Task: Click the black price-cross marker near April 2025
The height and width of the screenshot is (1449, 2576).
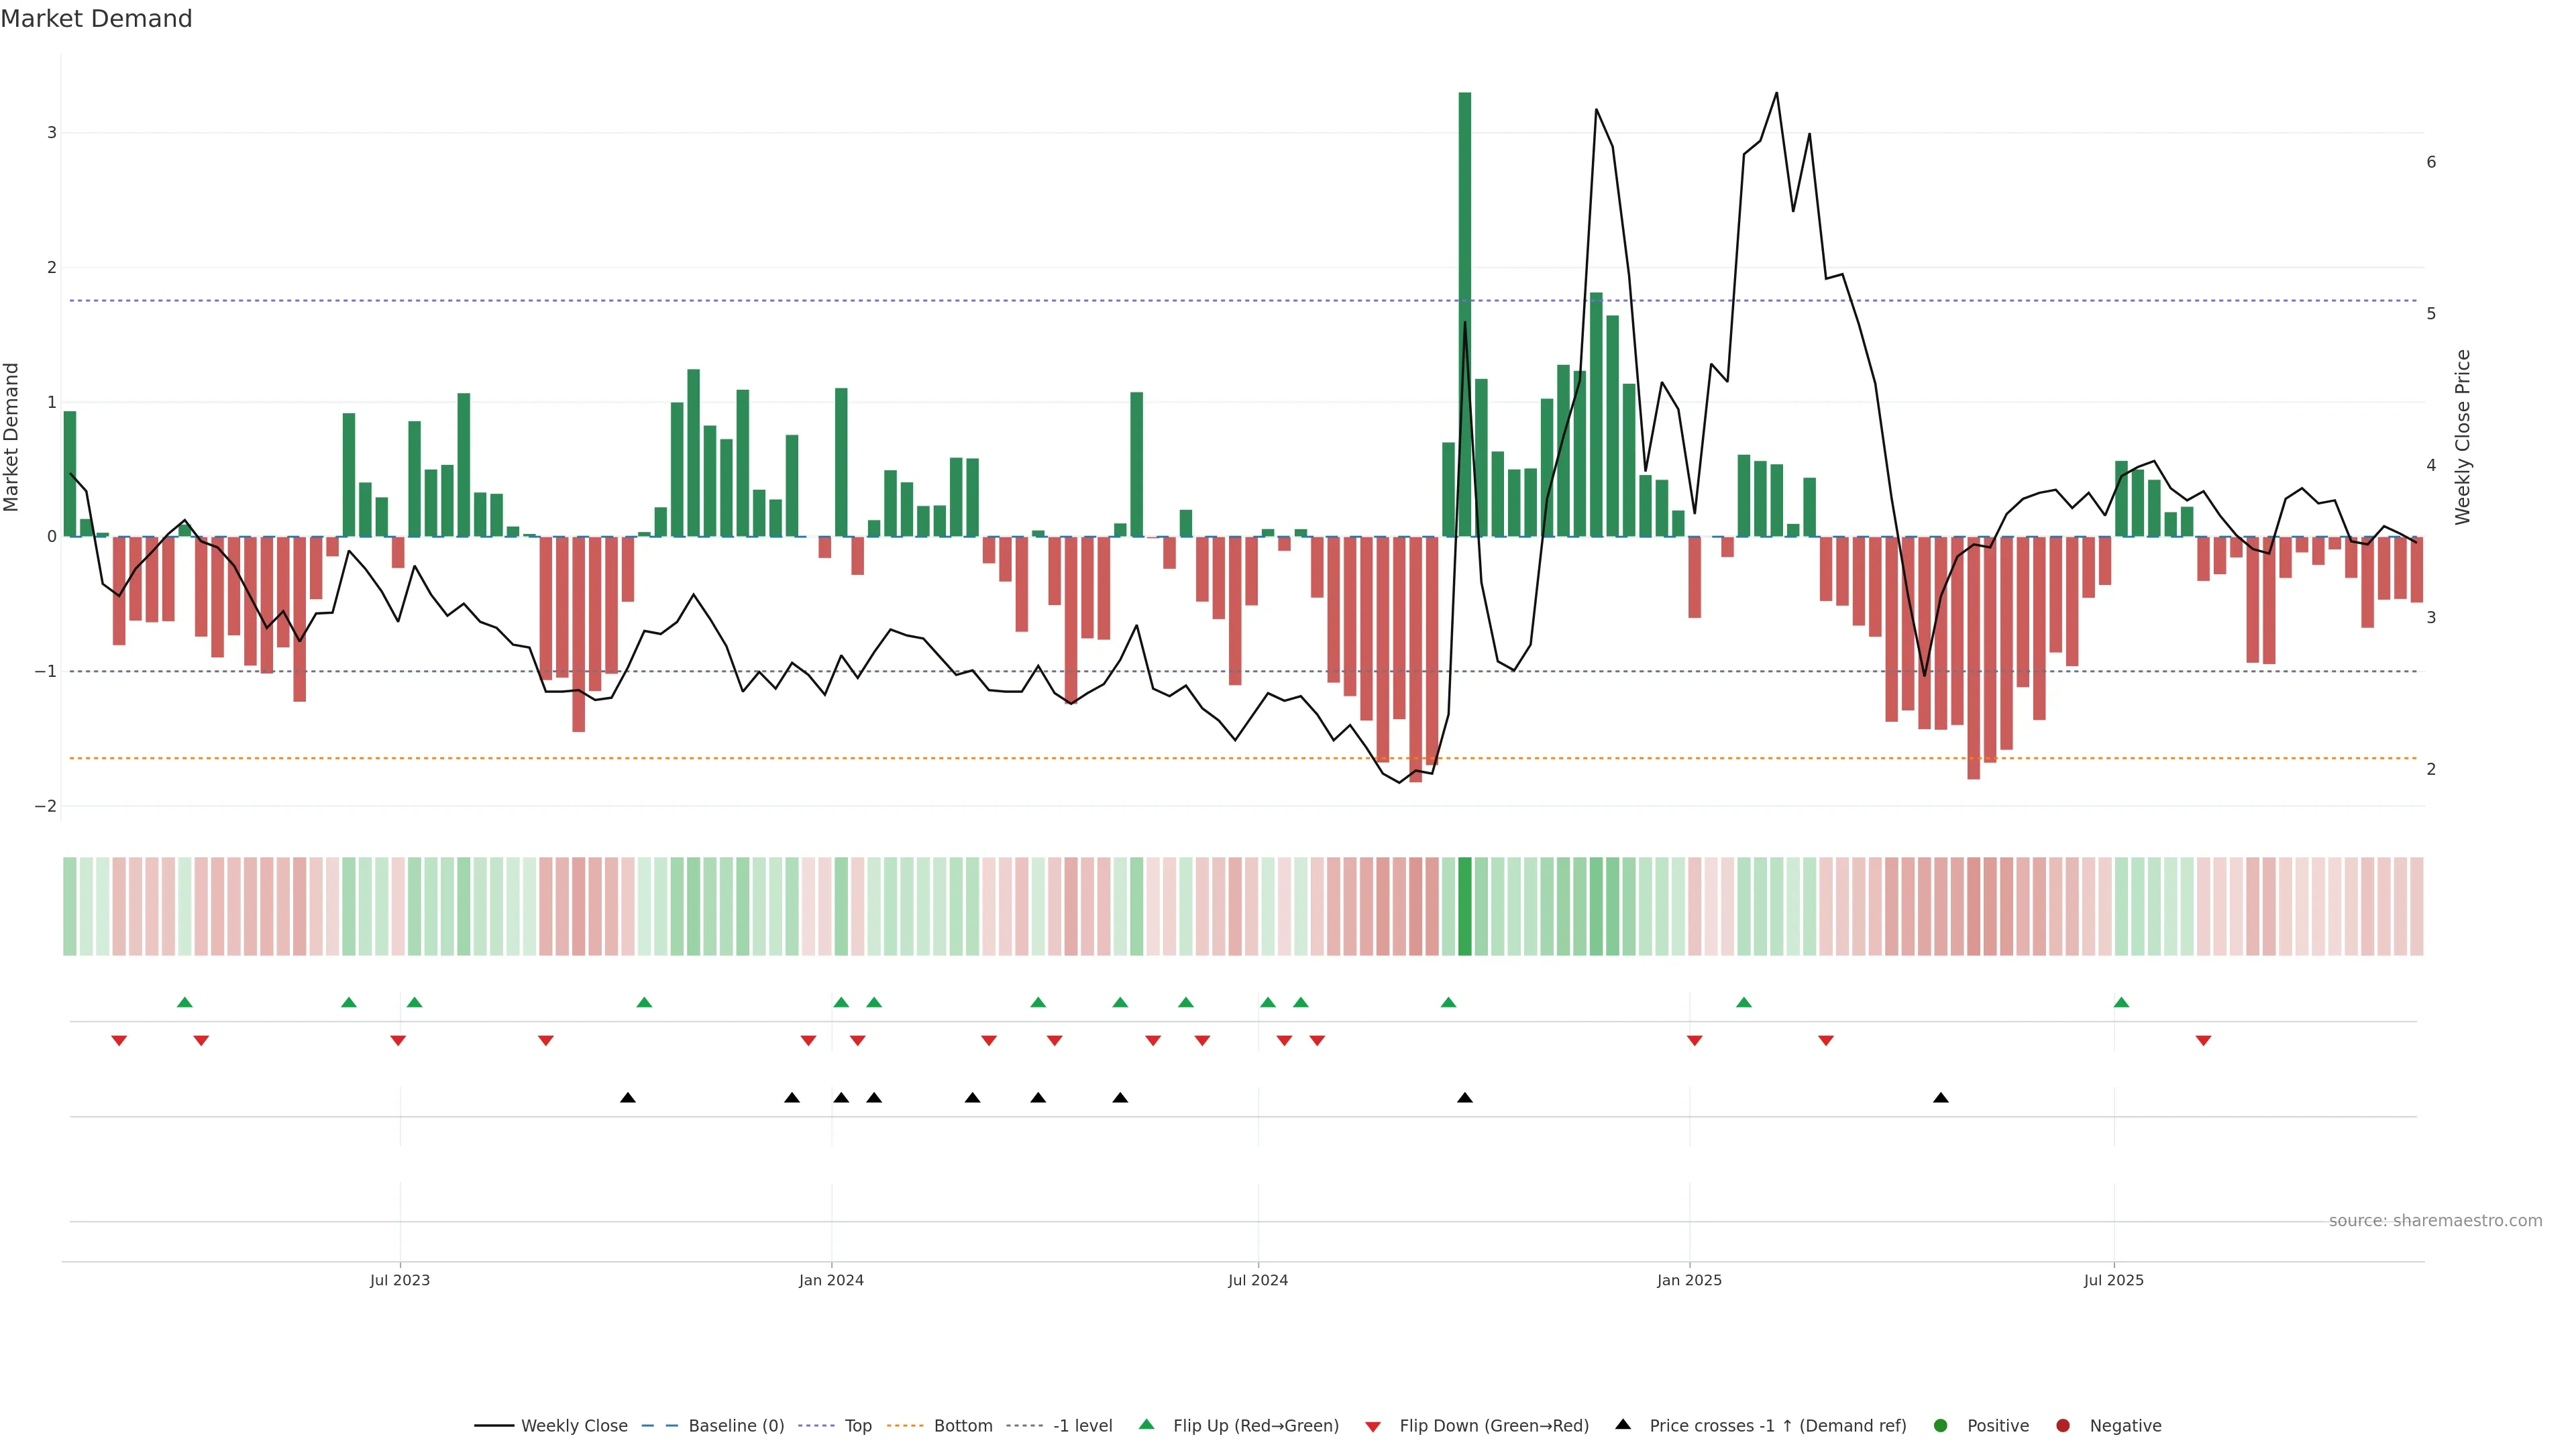Action: click(x=1940, y=1098)
